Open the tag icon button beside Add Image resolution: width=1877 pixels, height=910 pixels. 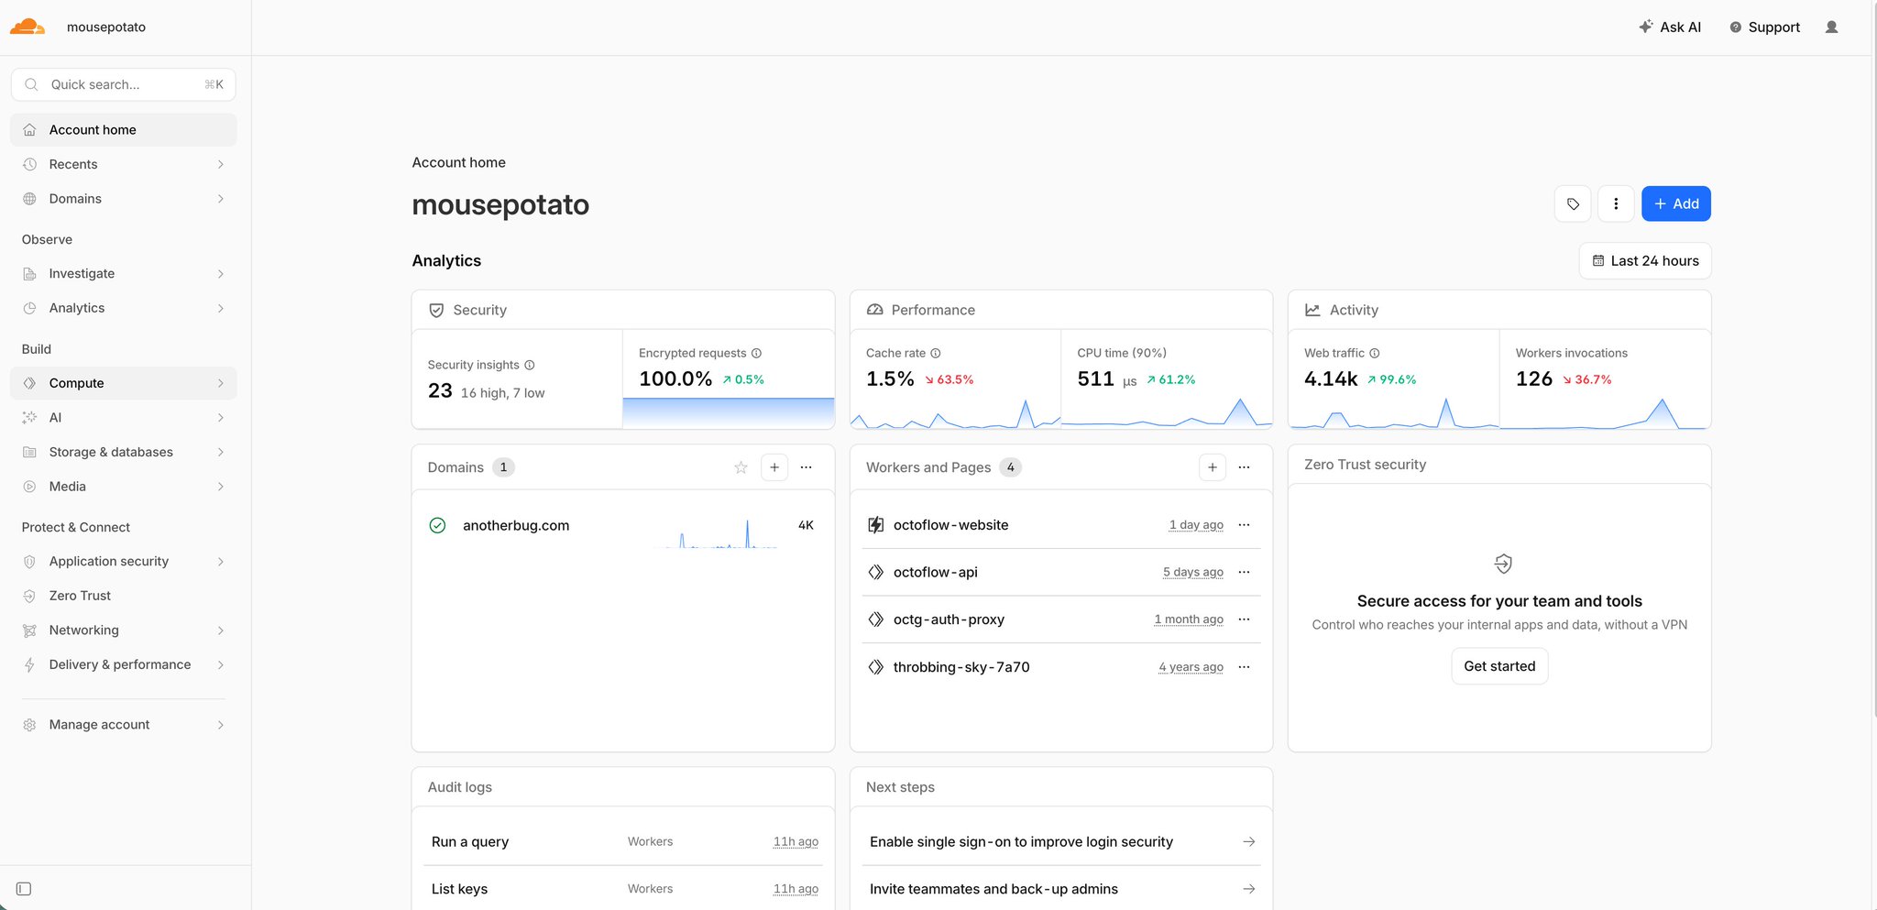[x=1573, y=203]
